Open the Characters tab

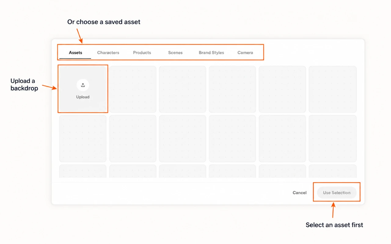pos(108,52)
